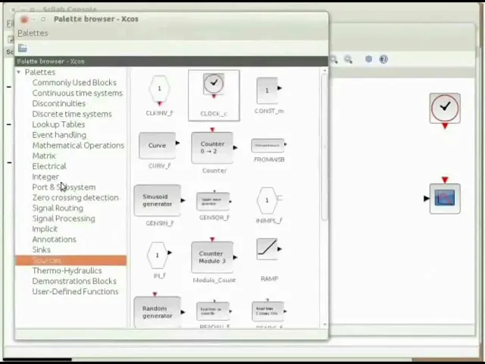Select the Matrix palette
This screenshot has width=485, height=364.
(x=44, y=155)
